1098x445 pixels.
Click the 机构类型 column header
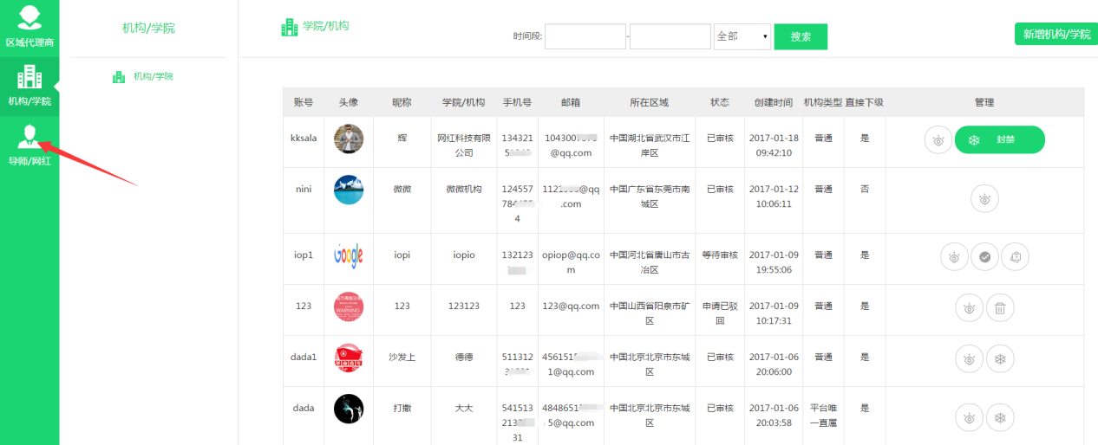click(x=823, y=102)
